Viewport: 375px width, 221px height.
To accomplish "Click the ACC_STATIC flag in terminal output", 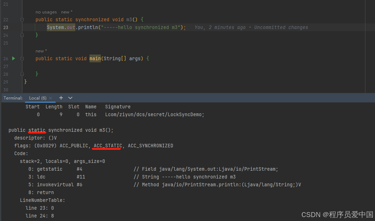I will tap(108, 146).
